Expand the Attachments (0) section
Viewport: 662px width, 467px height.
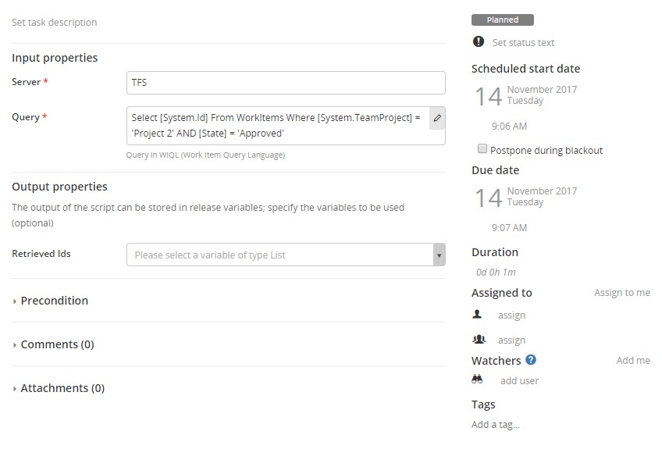(x=62, y=388)
